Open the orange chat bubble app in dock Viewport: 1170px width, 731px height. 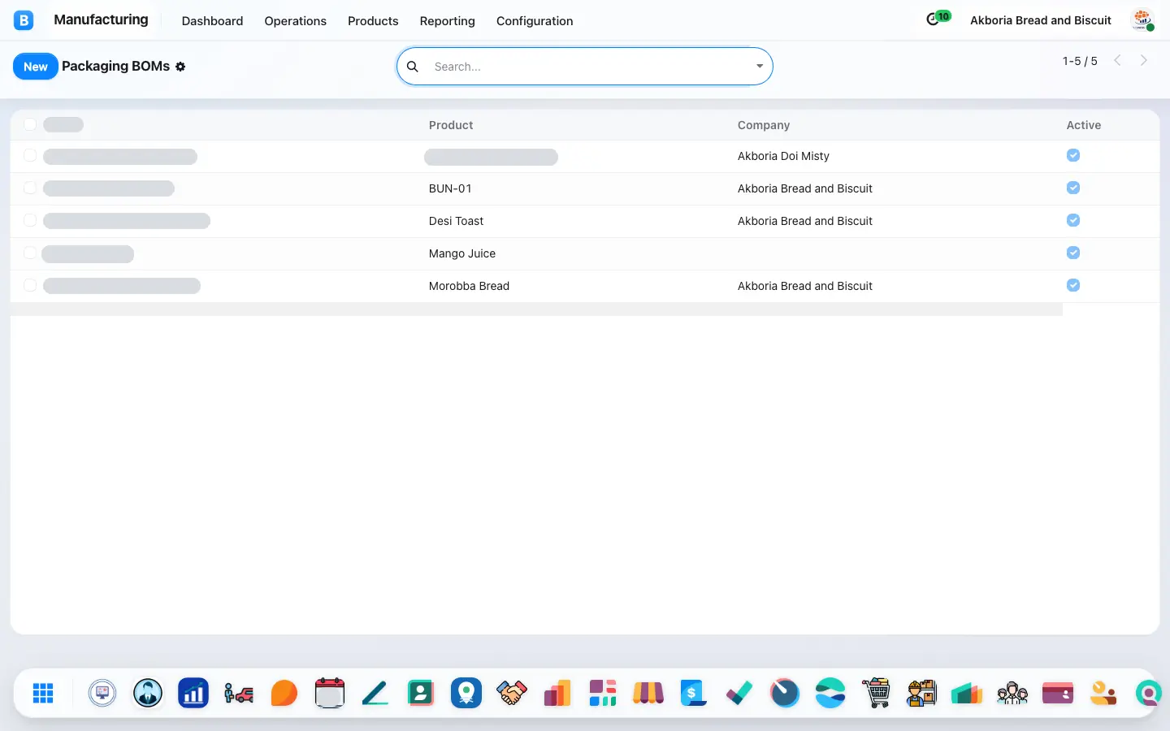pos(284,693)
